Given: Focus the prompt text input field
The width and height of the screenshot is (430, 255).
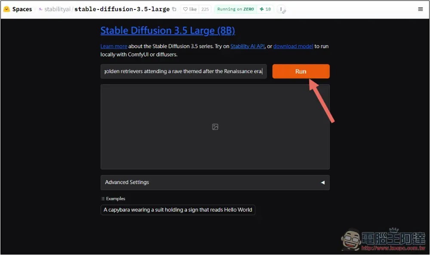Looking at the screenshot, I should (184, 71).
